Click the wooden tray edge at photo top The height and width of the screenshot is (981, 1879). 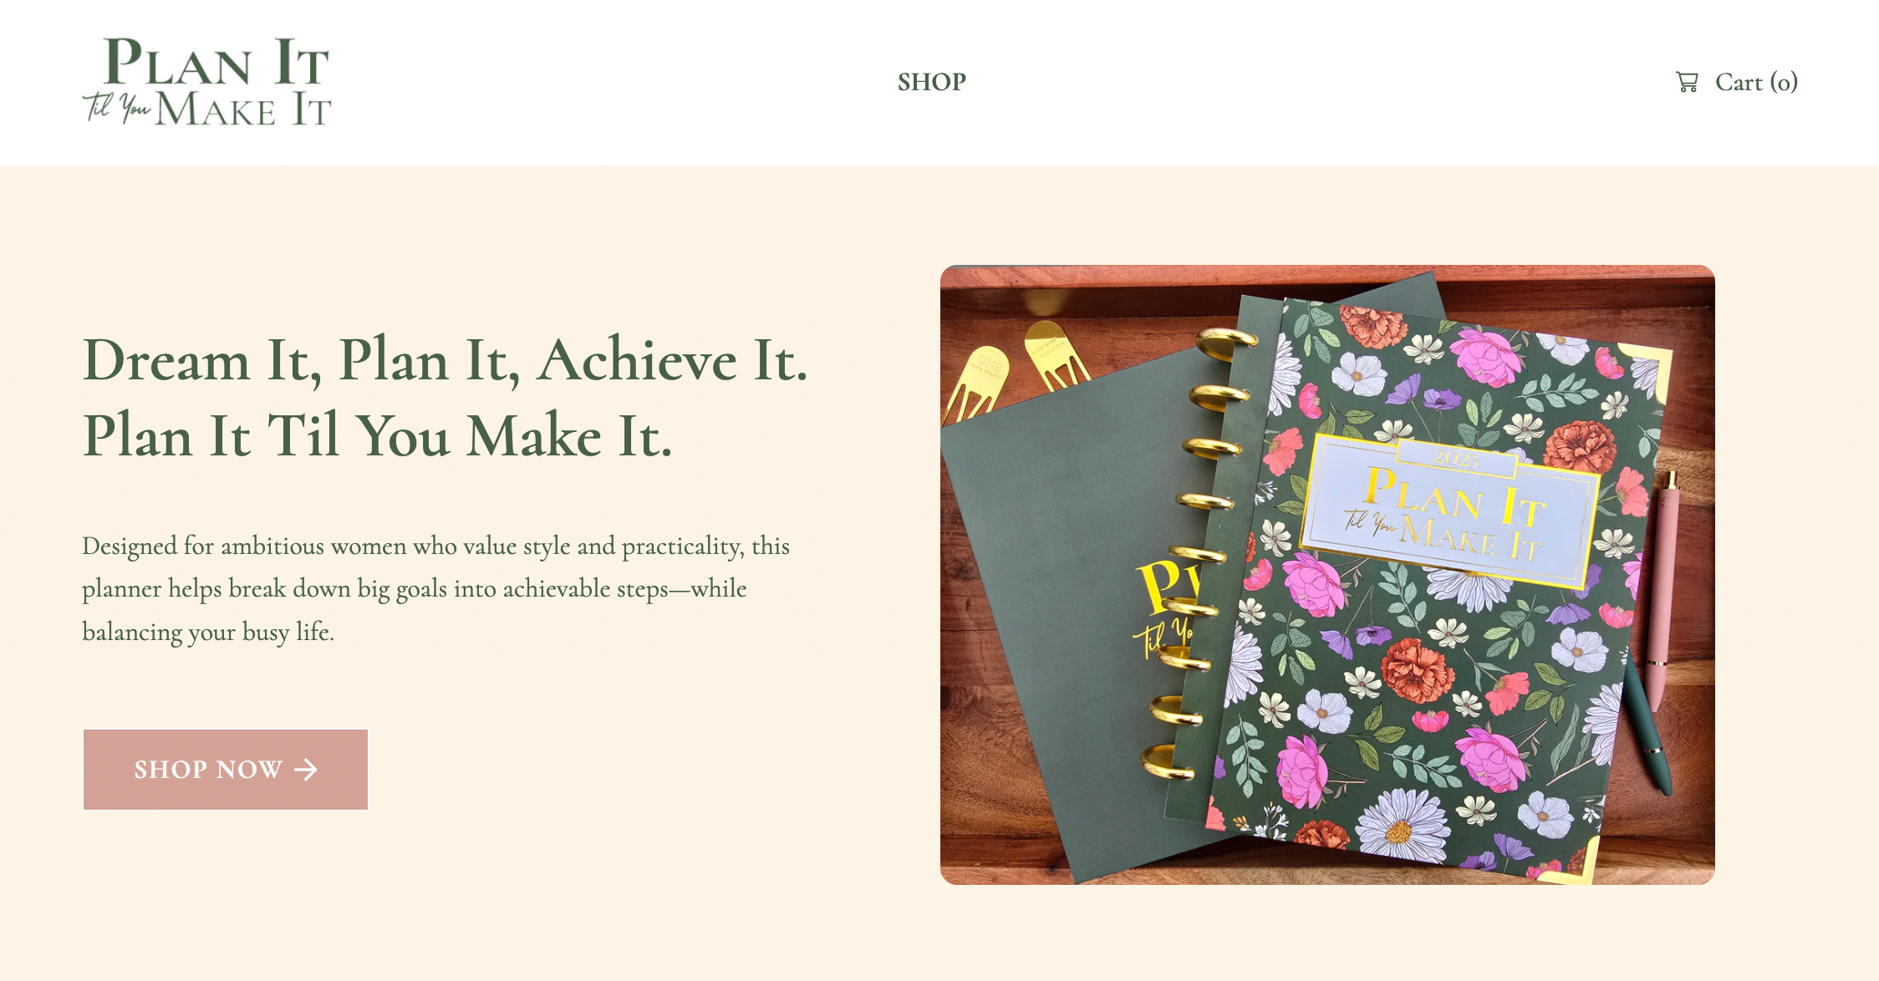(x=1327, y=280)
